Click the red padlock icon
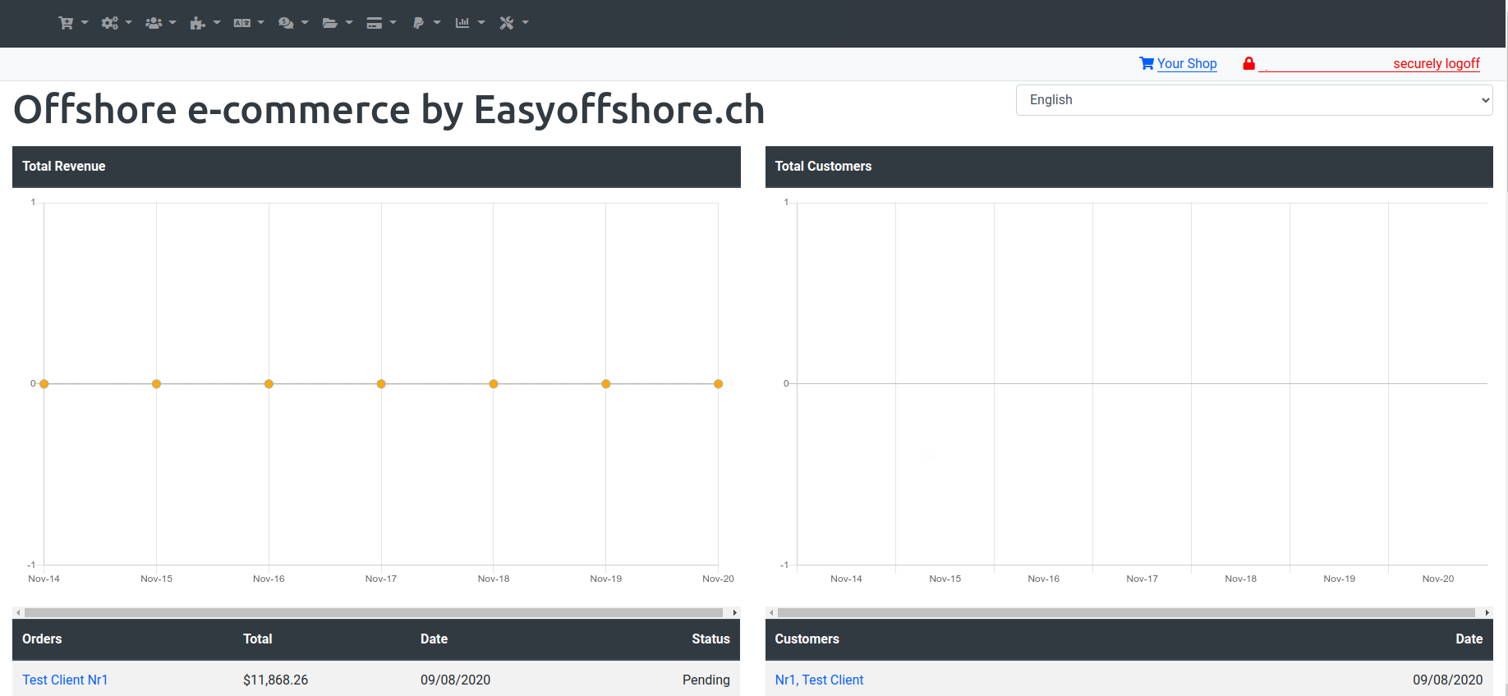This screenshot has height=696, width=1508. pos(1248,63)
